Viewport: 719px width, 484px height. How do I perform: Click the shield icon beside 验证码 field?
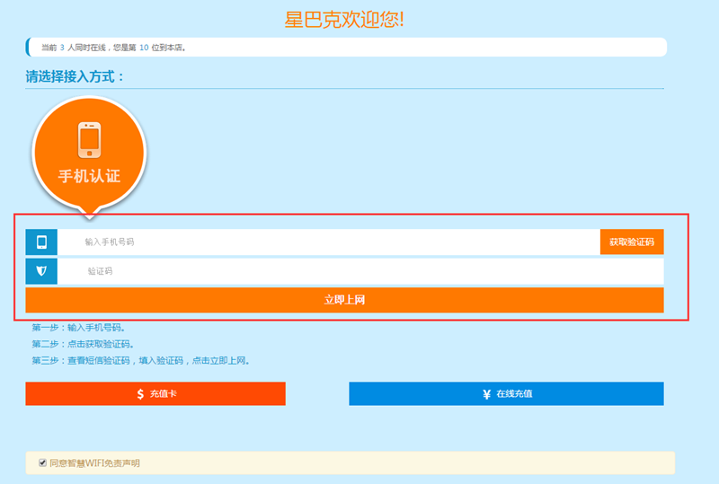pos(41,271)
